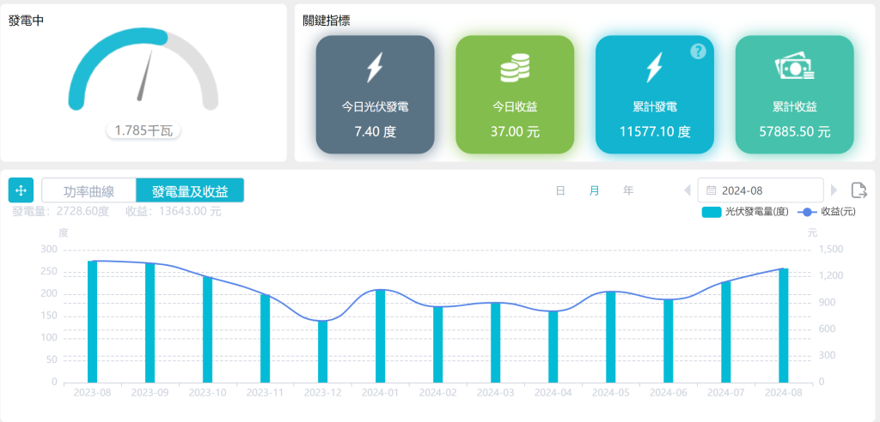Select the 月 range option

click(x=594, y=190)
